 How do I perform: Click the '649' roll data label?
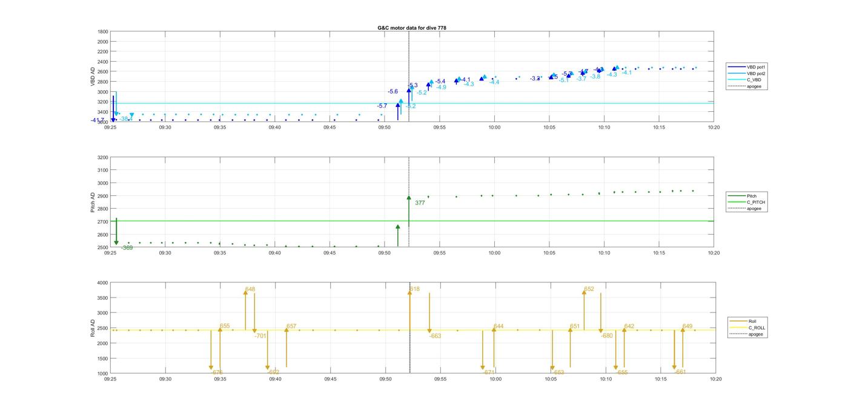[x=687, y=326]
